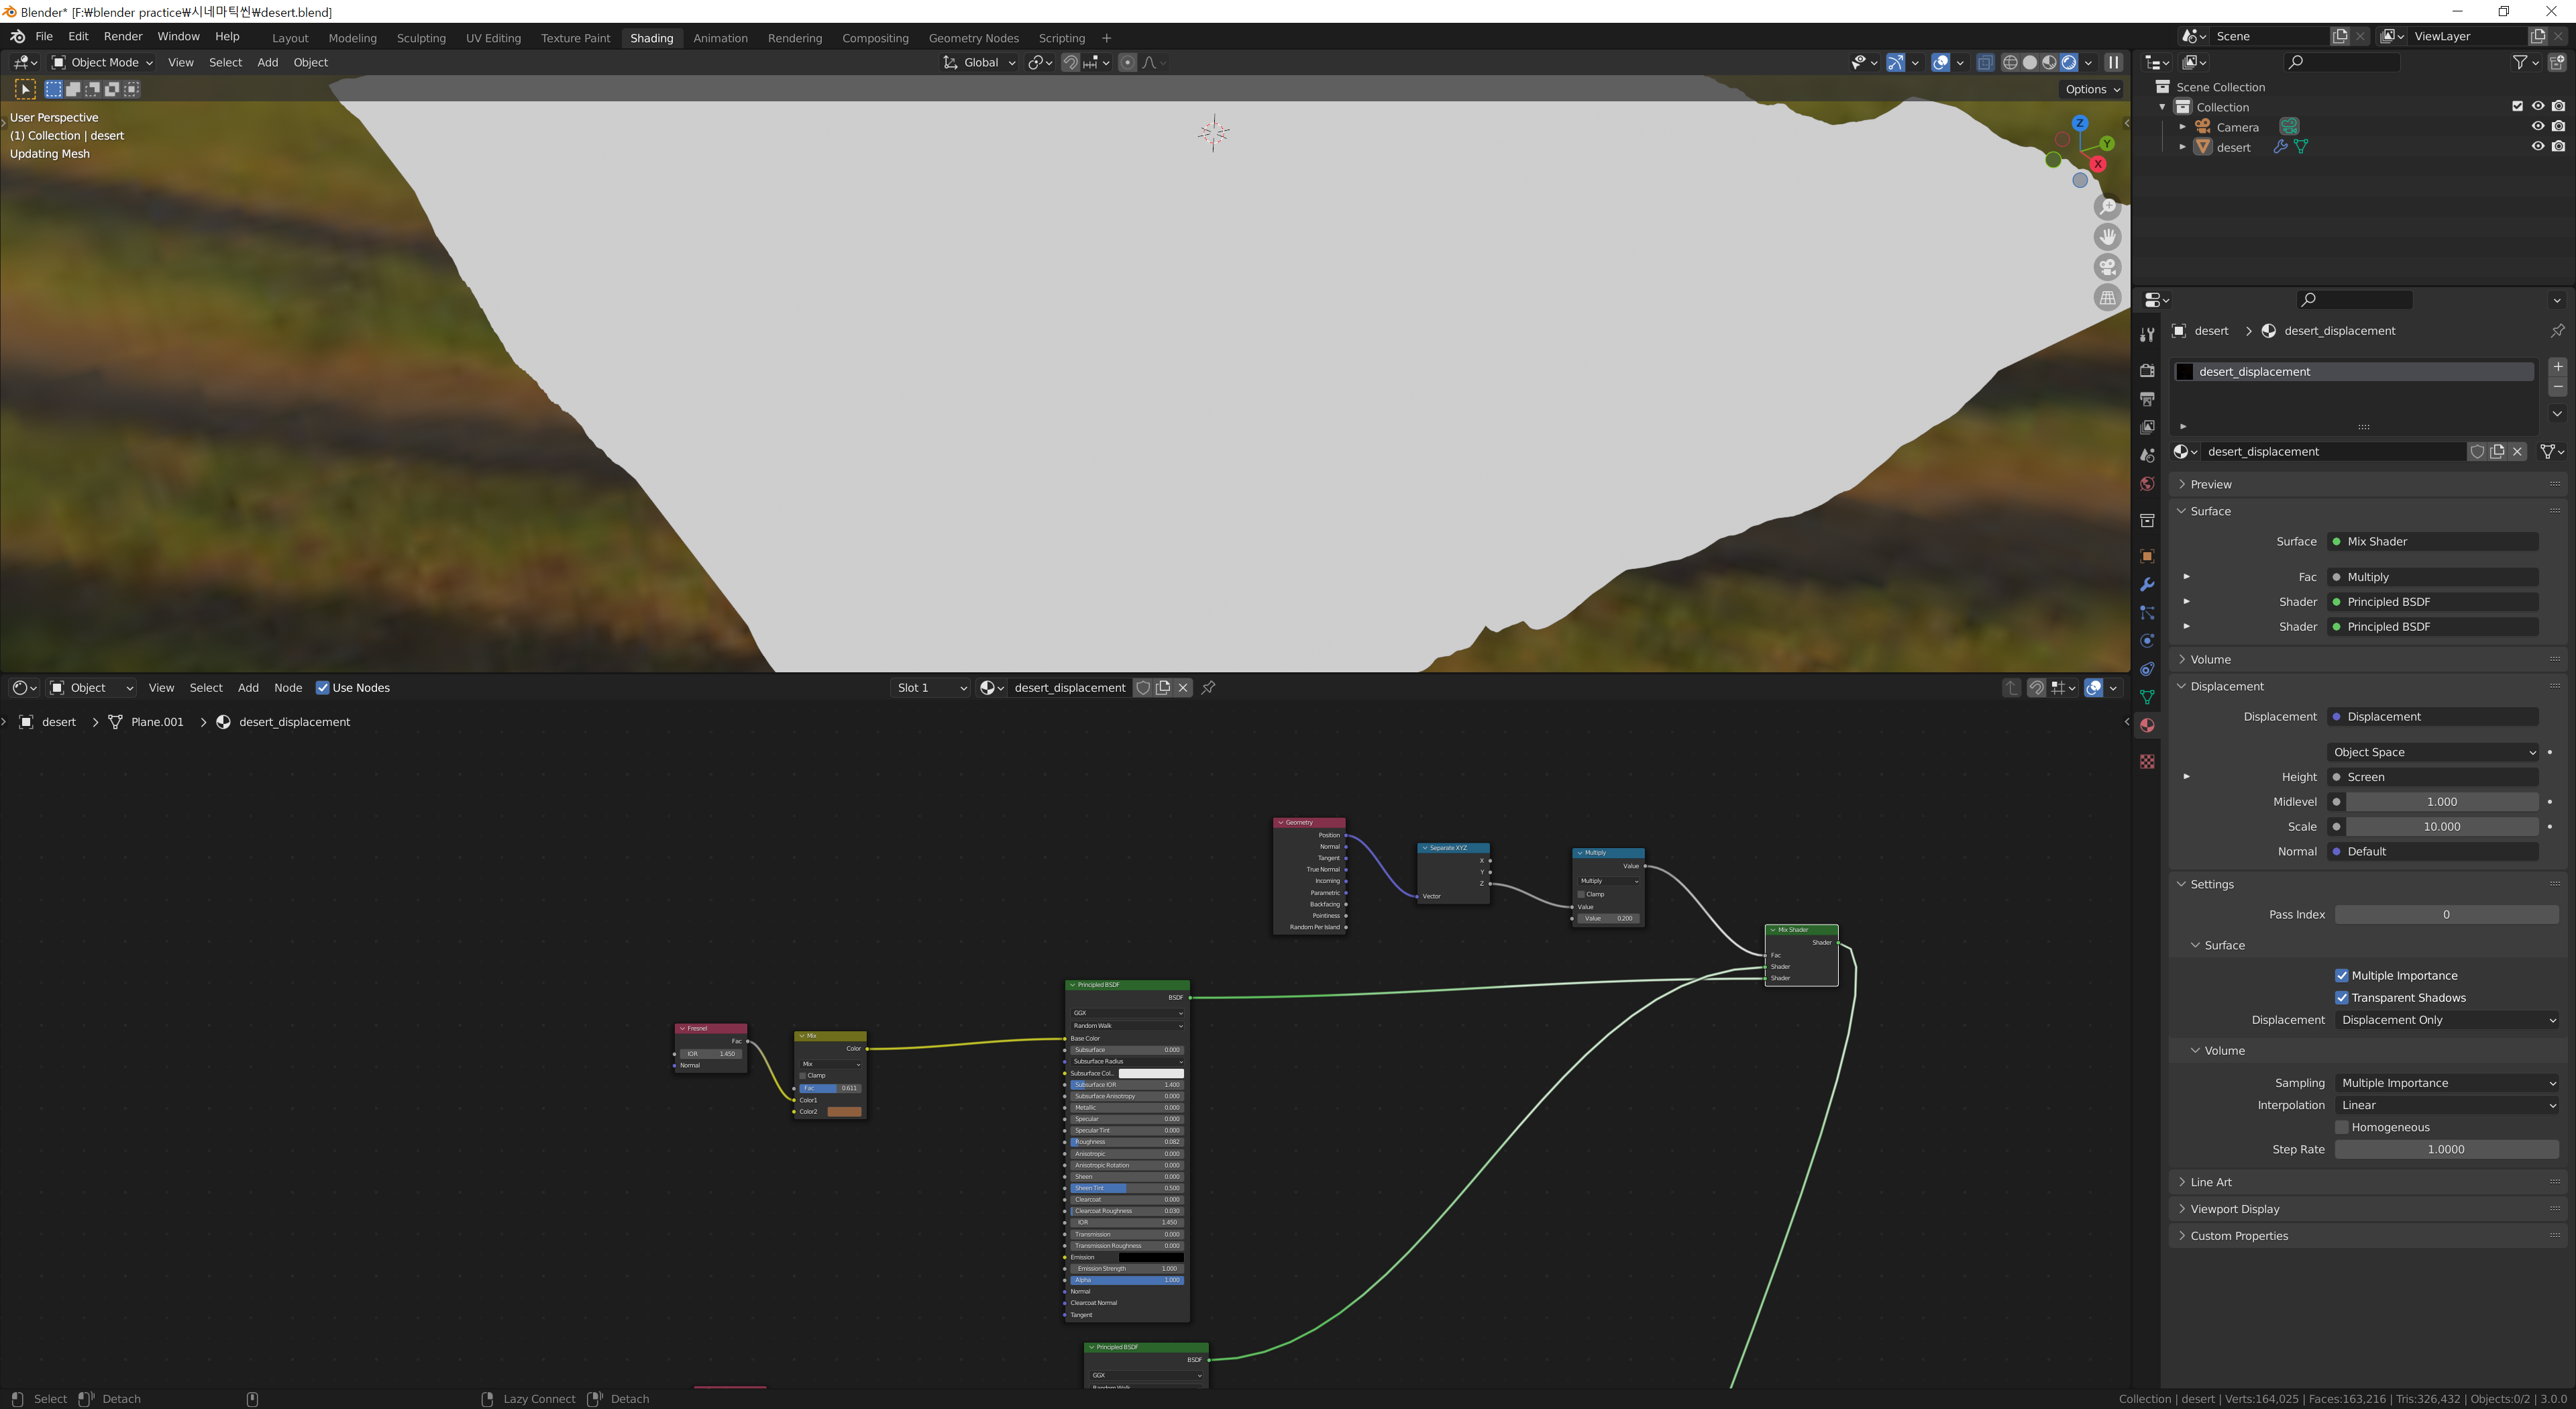Switch to the Geometry Nodes workspace tab

(x=972, y=38)
